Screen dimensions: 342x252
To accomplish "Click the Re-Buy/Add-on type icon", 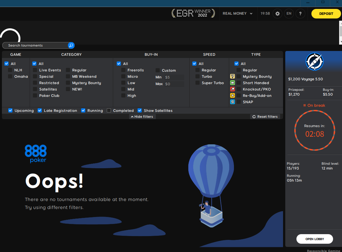I will (x=232, y=96).
